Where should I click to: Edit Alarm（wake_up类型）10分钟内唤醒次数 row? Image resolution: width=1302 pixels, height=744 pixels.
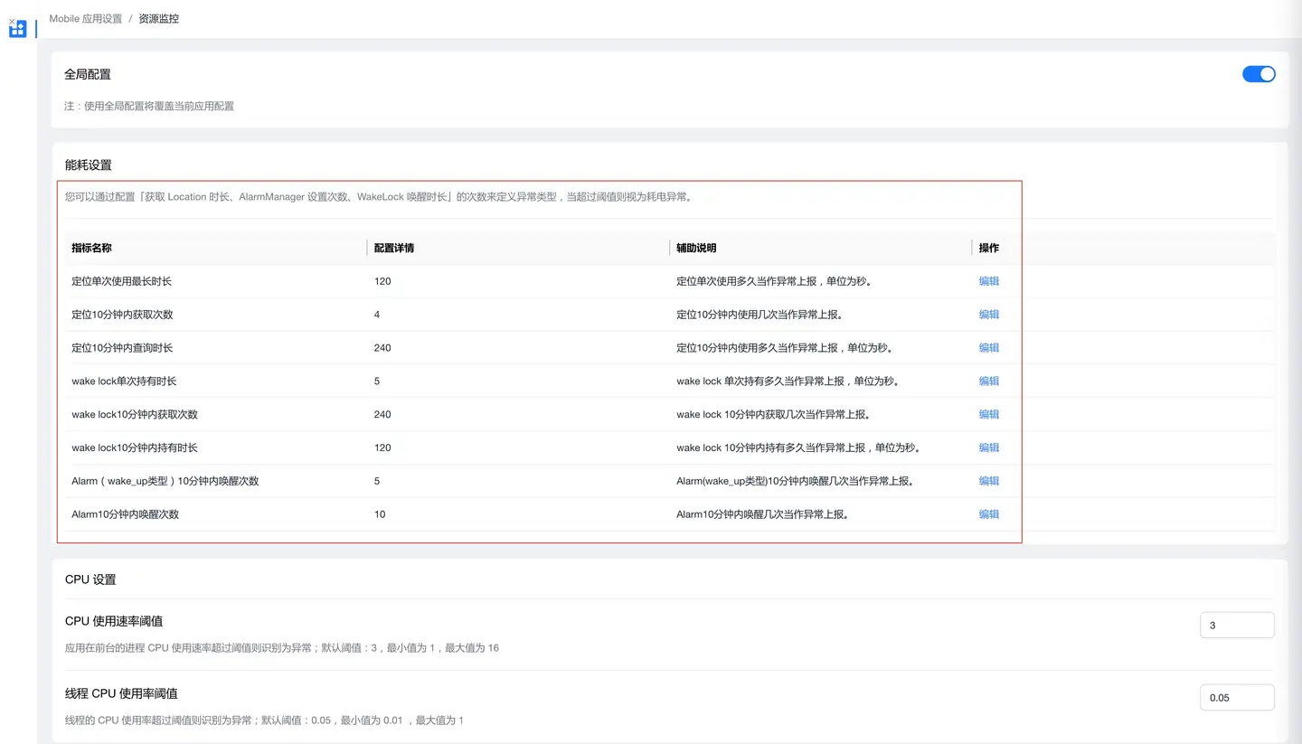tap(988, 481)
